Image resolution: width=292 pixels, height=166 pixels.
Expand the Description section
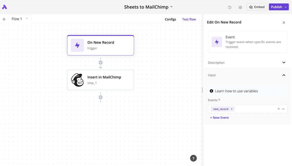tap(284, 62)
